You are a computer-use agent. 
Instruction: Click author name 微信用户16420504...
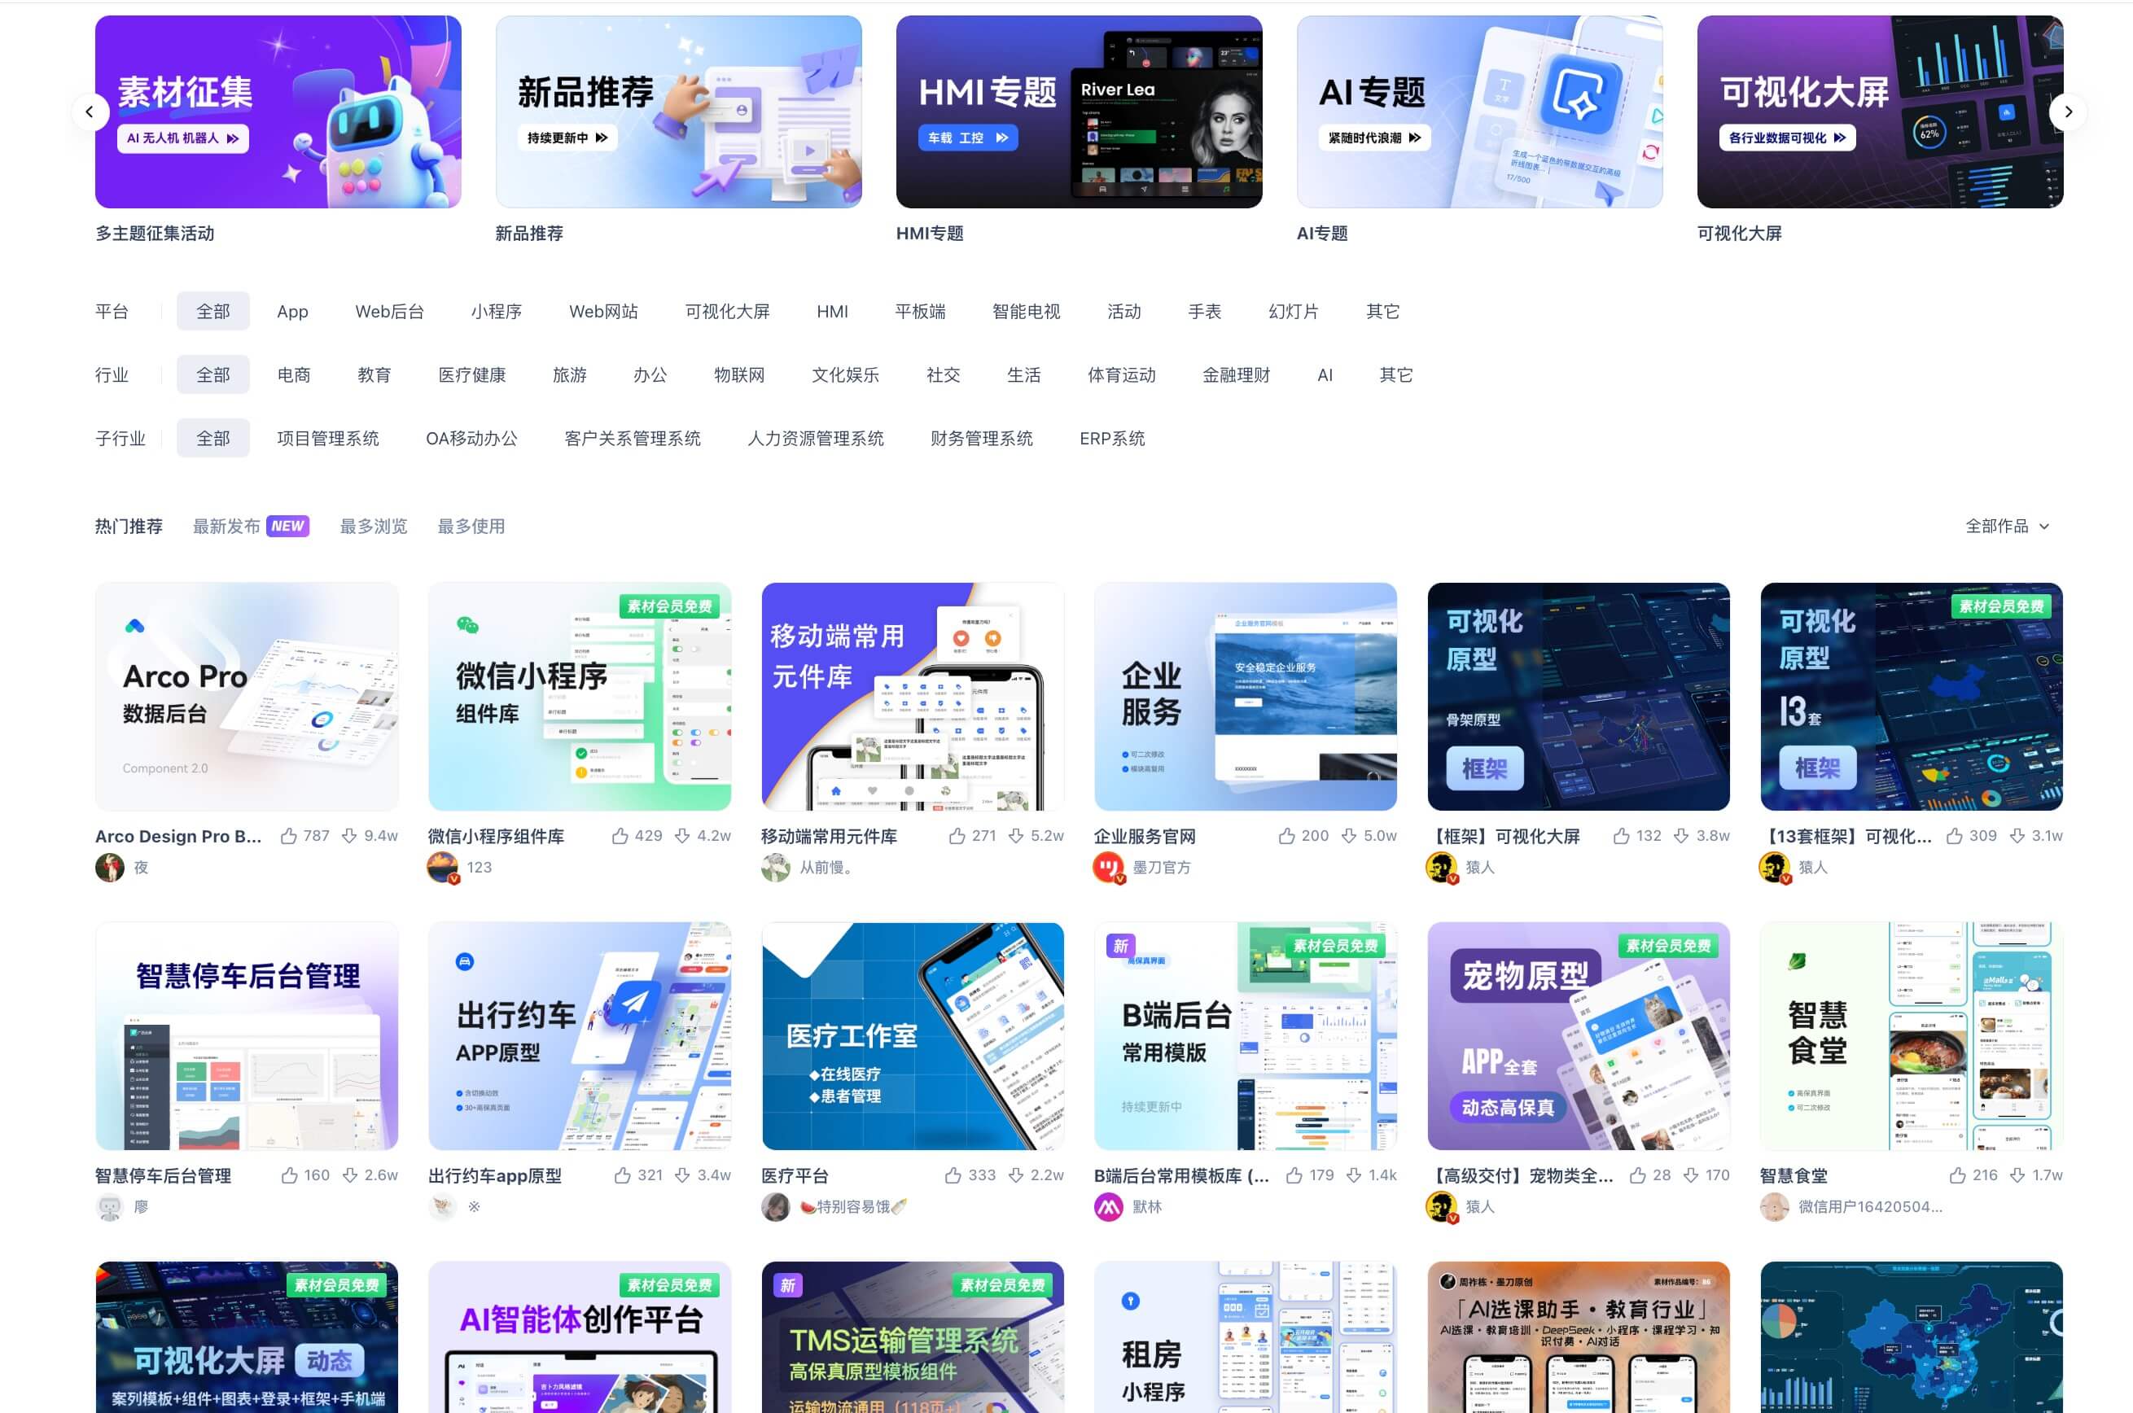coord(1870,1208)
